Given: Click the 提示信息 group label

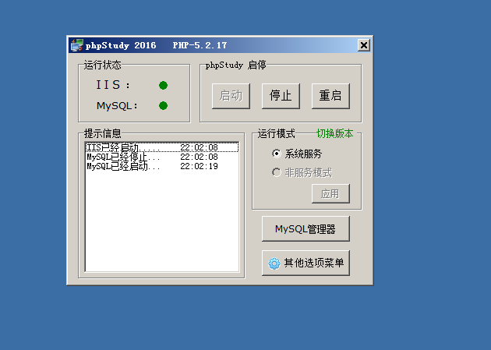Looking at the screenshot, I should [102, 133].
